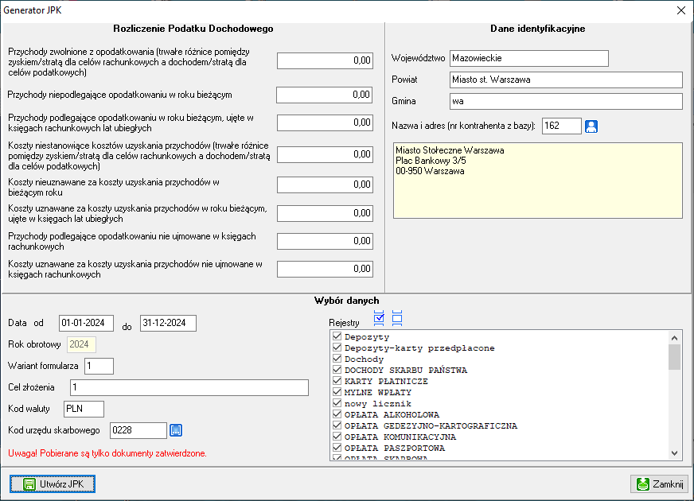The width and height of the screenshot is (694, 501).
Task: Open the tax office code lookup icon
Action: (177, 430)
